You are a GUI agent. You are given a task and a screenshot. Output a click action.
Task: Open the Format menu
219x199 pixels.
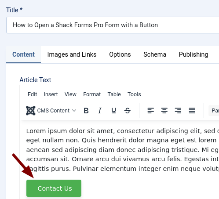point(92,94)
